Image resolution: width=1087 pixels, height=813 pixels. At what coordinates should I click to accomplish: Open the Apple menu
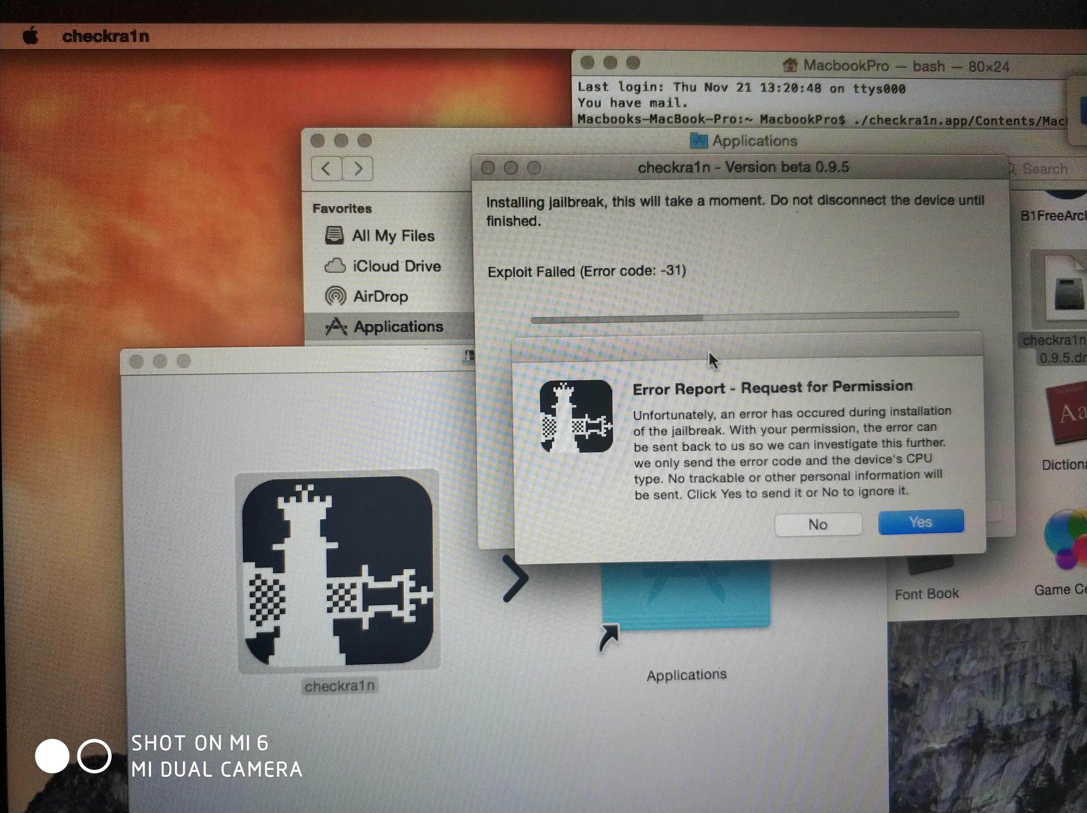tap(30, 36)
